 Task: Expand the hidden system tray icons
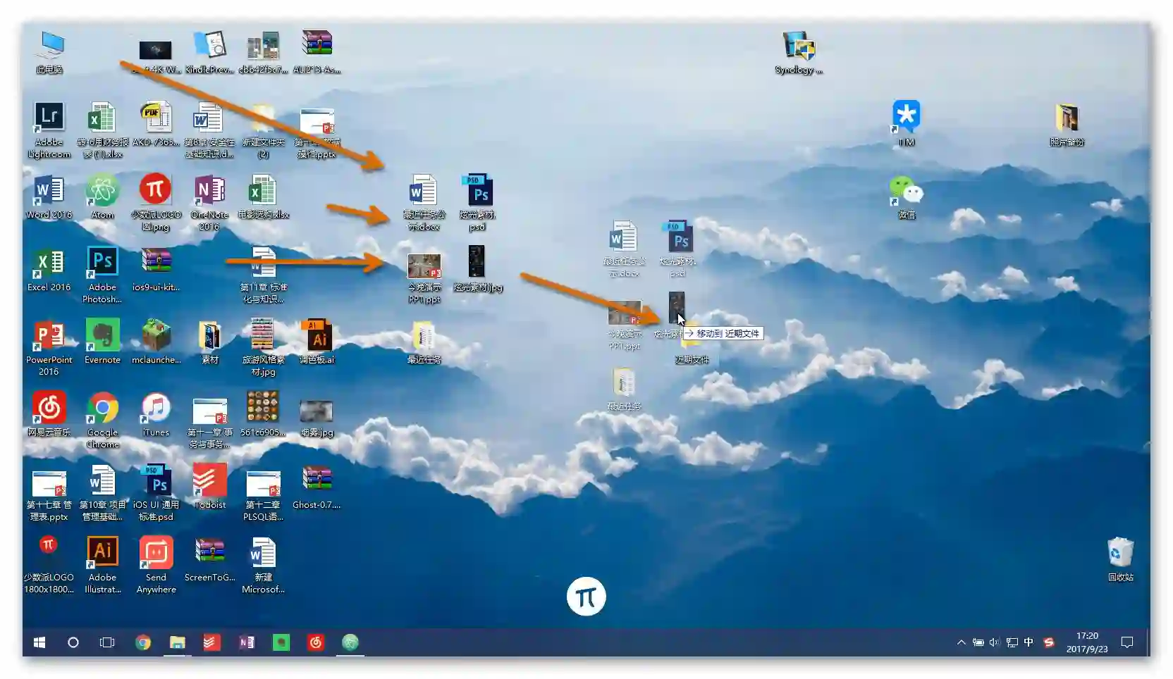(961, 642)
